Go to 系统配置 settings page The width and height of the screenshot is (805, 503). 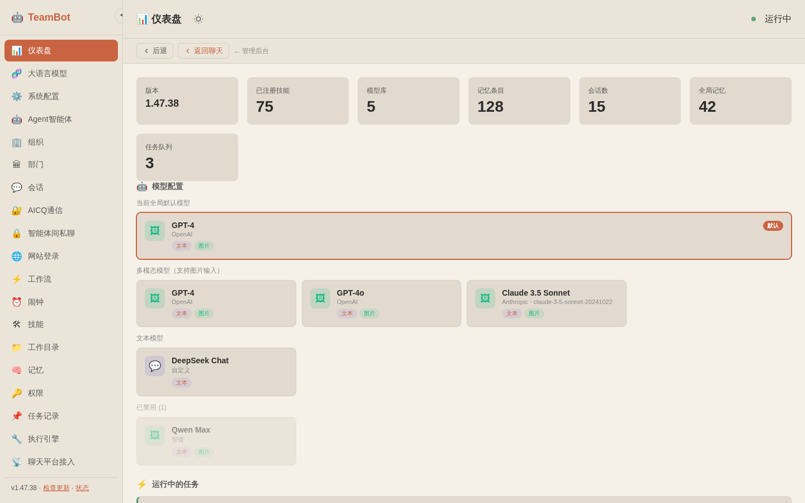[61, 96]
